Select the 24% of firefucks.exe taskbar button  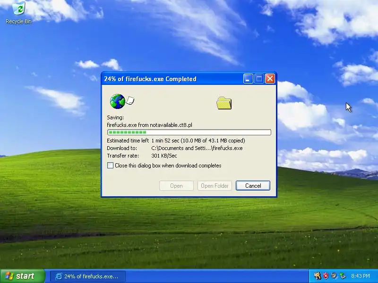pyautogui.click(x=88, y=276)
